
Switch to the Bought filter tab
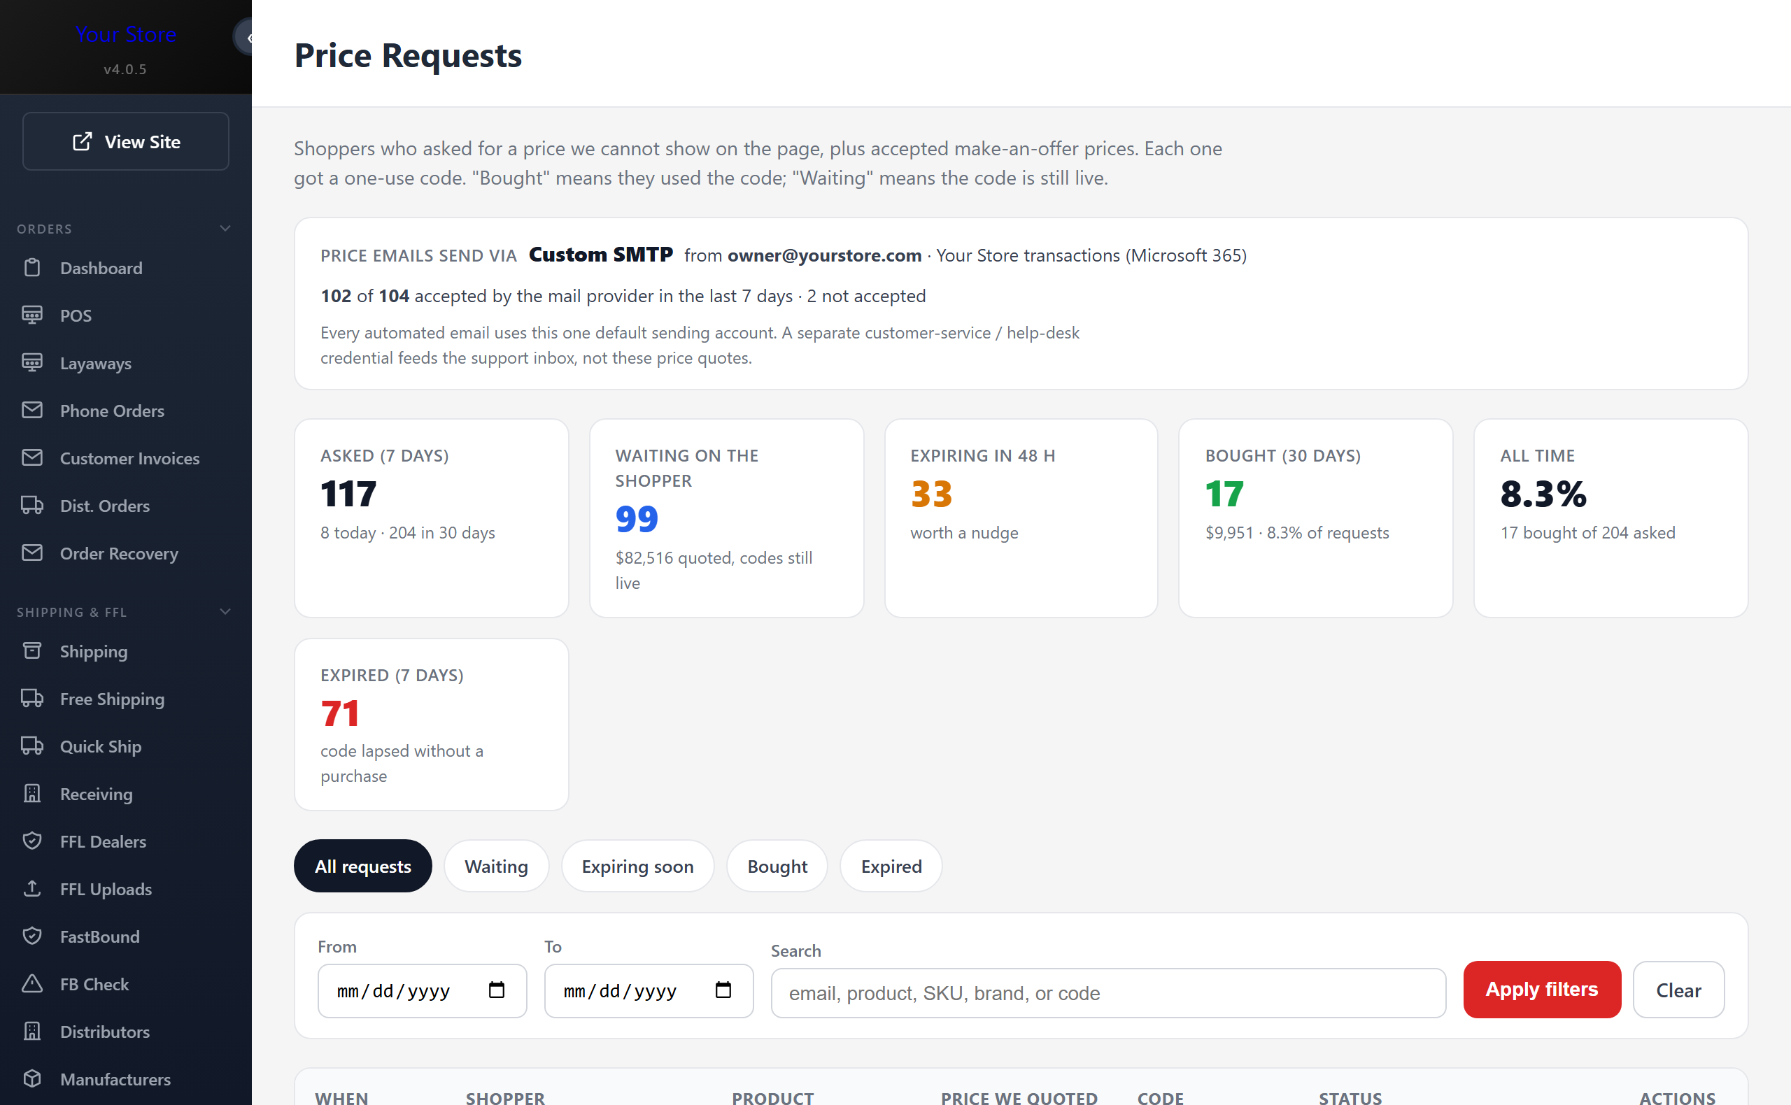[777, 866]
